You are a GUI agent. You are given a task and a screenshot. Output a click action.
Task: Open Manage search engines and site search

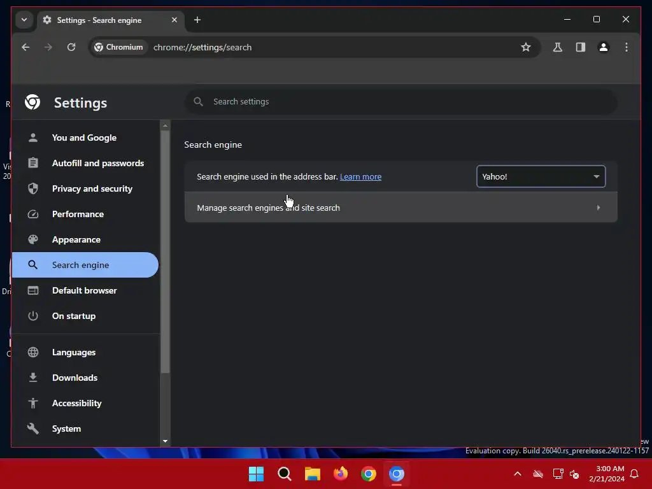(x=401, y=208)
